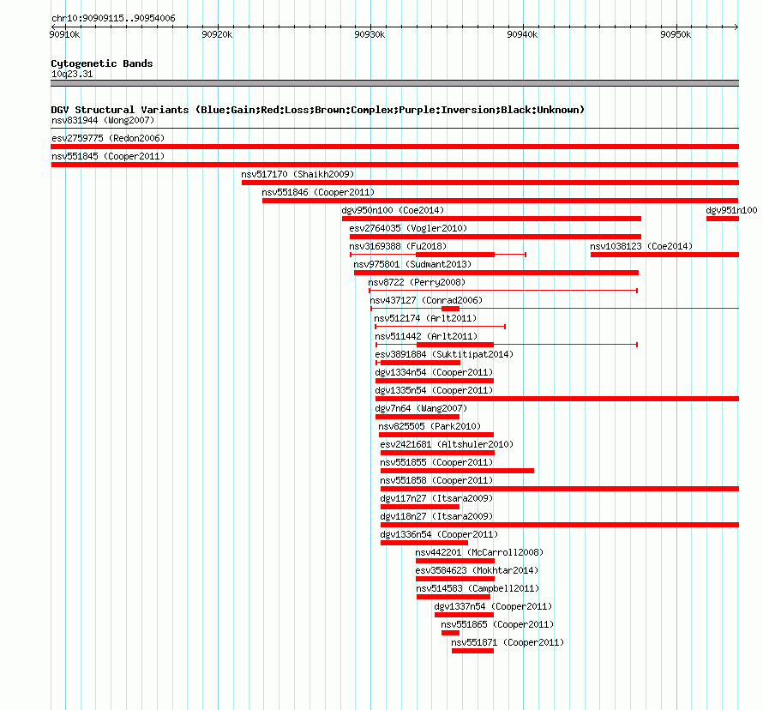Open nsv551858 (Cooper2011) variant
The width and height of the screenshot is (763, 710).
coord(436,480)
